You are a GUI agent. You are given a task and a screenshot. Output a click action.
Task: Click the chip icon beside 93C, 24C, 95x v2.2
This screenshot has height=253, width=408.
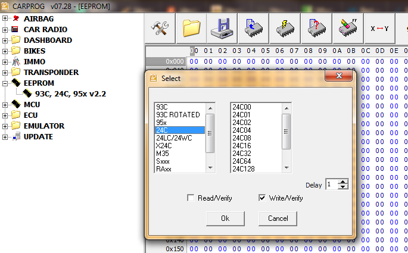coord(27,93)
